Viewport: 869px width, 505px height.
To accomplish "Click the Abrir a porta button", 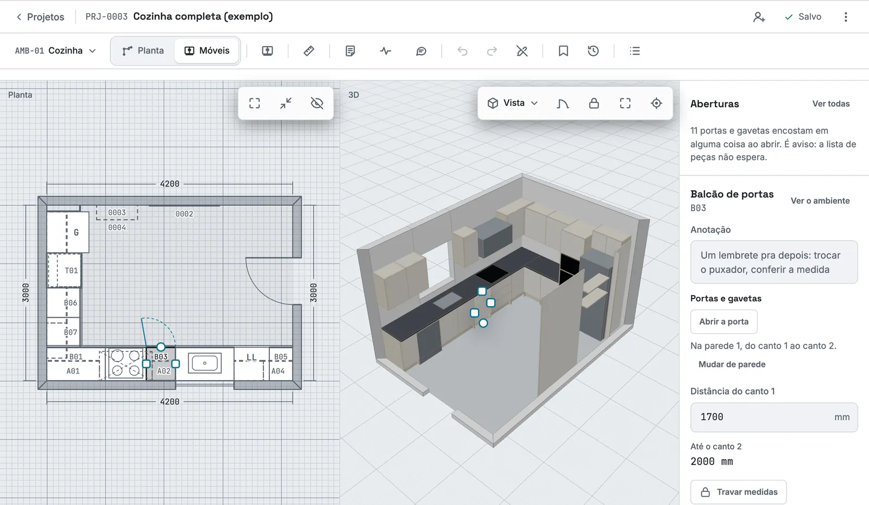I will (723, 321).
